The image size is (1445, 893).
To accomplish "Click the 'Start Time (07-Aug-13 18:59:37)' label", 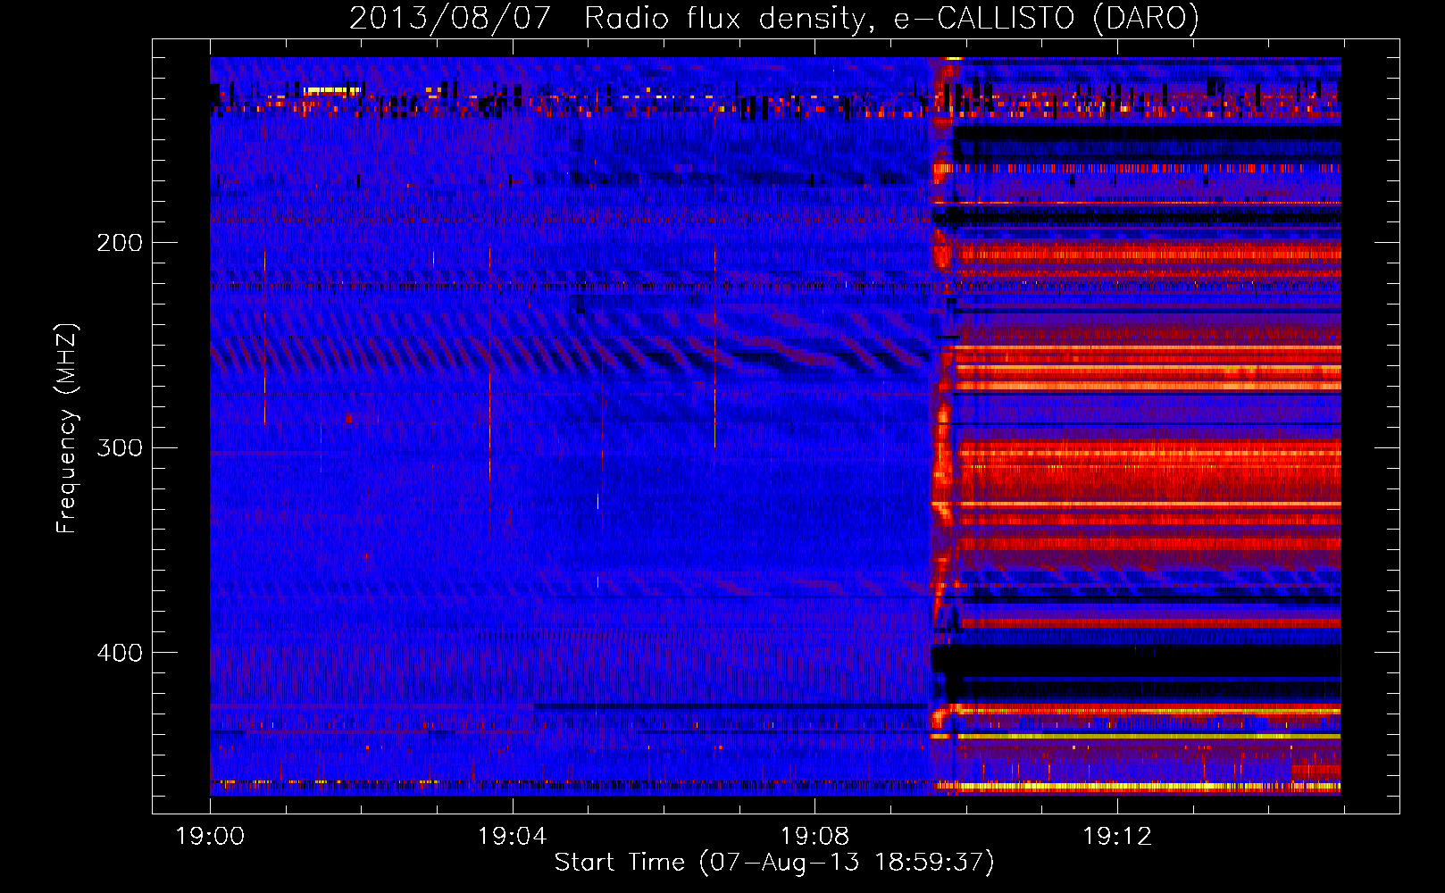I will coord(774,863).
